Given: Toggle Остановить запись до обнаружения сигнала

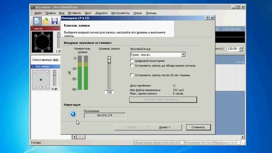Looking at the screenshot, I should (132, 65).
